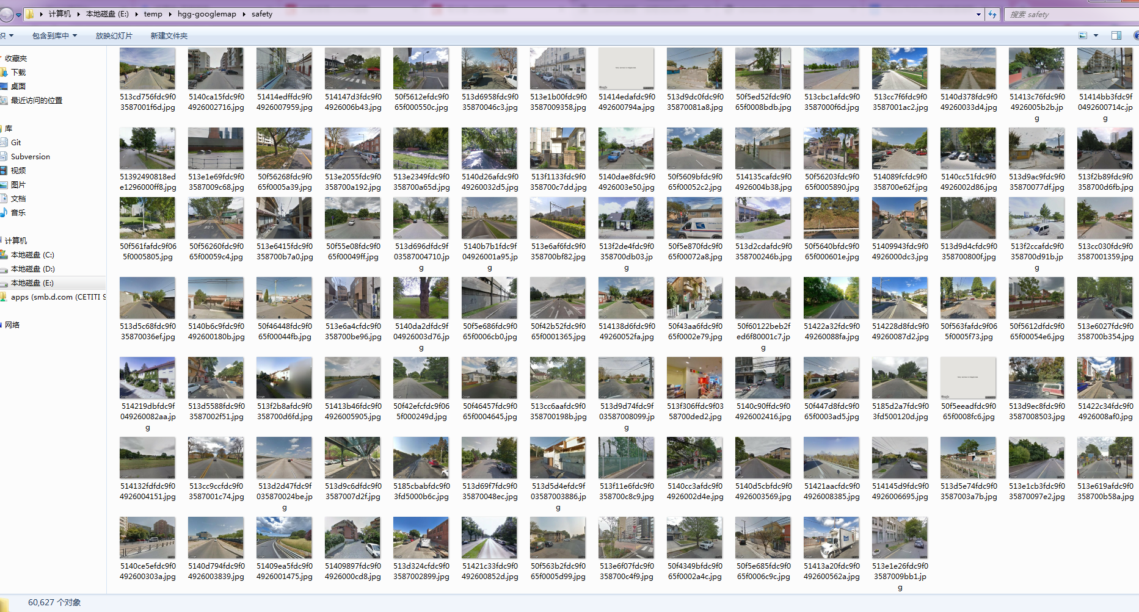Screen dimensions: 1139x612
Task: Select thumbnail 50f43aa6fdc9f065f0002e79.jpg
Action: click(694, 298)
